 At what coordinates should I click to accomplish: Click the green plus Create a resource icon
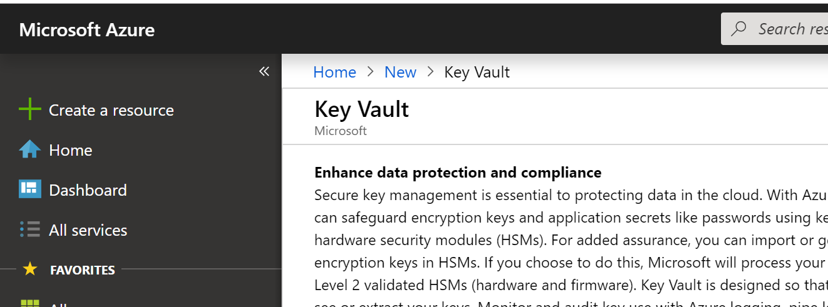click(29, 109)
